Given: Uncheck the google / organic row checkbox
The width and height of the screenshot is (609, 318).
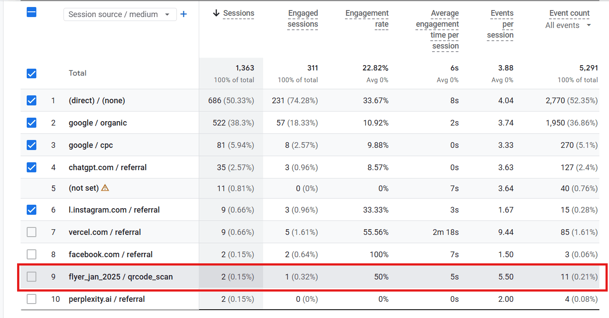Looking at the screenshot, I should 32,123.
